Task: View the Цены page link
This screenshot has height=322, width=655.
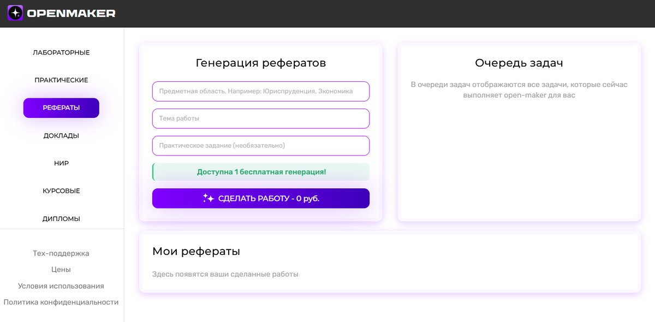Action: [x=61, y=270]
